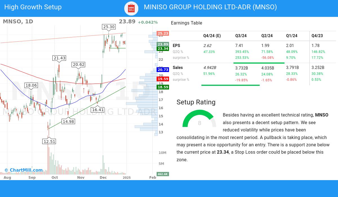The width and height of the screenshot is (338, 197).
Task: Select the Q1/24 column header
Action: [x=292, y=36]
